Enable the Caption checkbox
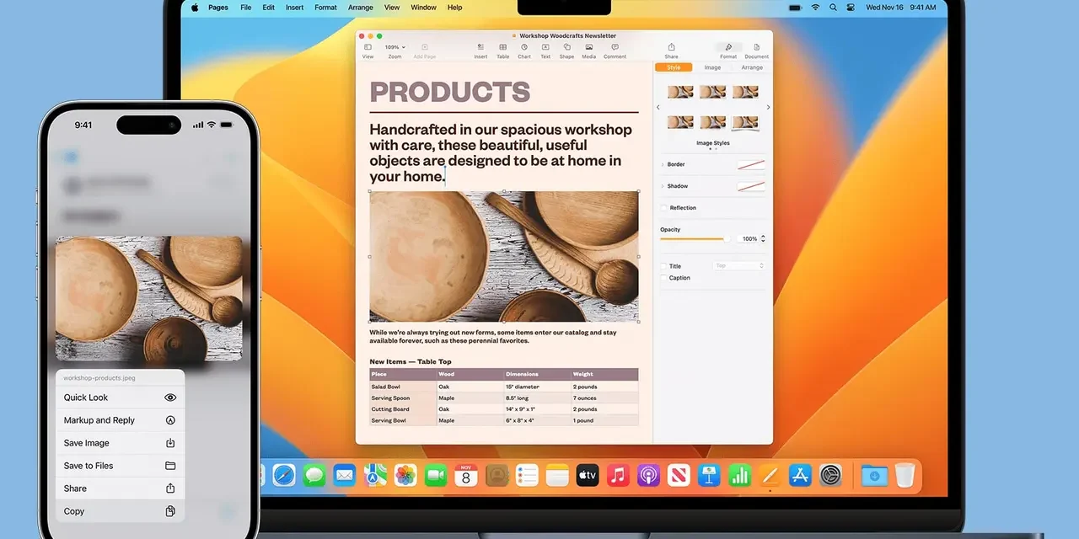Viewport: 1079px width, 539px height. (664, 278)
